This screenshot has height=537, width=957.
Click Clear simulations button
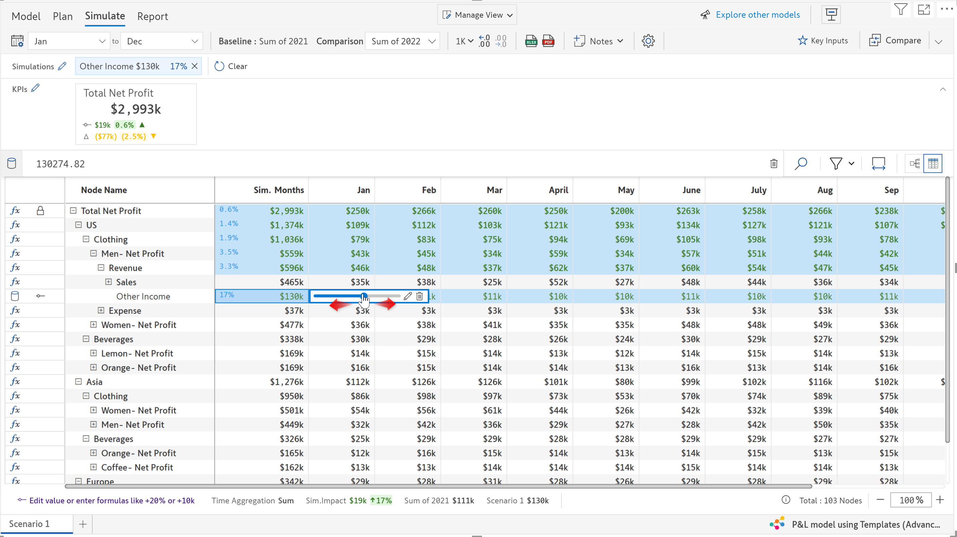tap(231, 66)
